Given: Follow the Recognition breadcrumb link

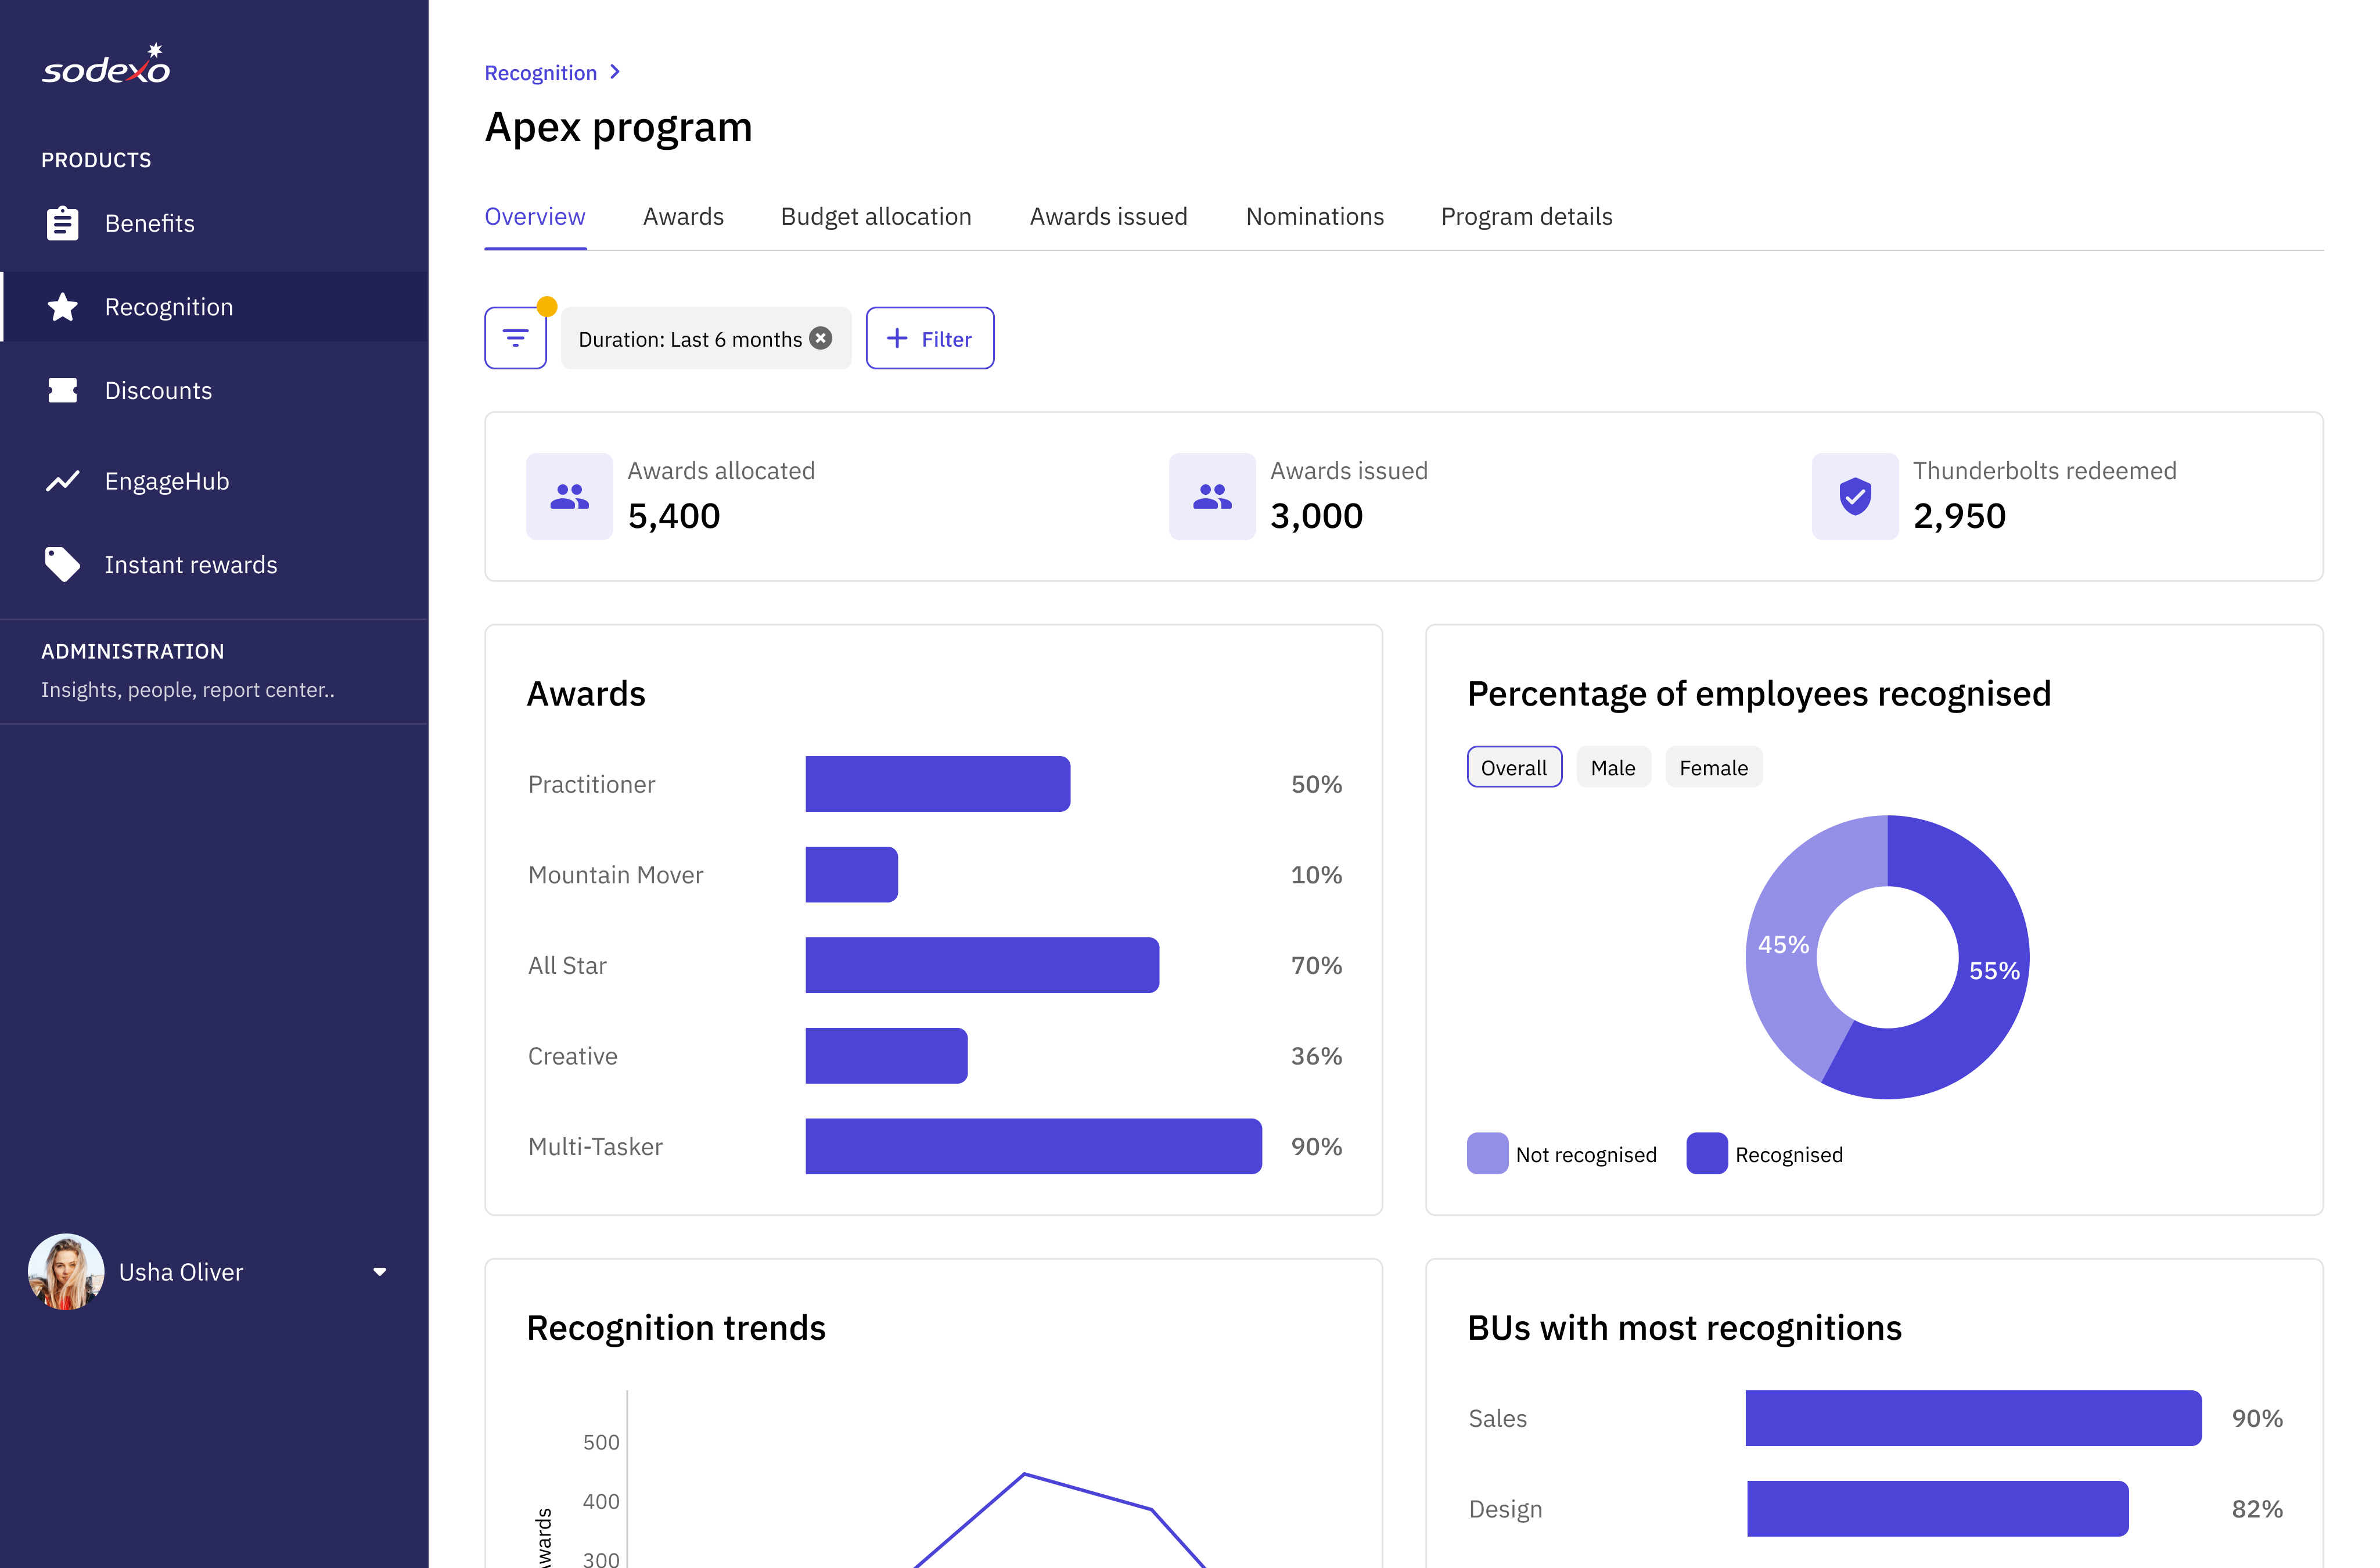Looking at the screenshot, I should pyautogui.click(x=540, y=72).
